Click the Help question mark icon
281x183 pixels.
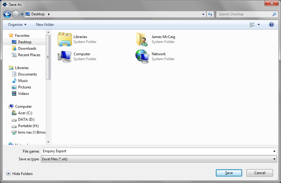(x=271, y=25)
